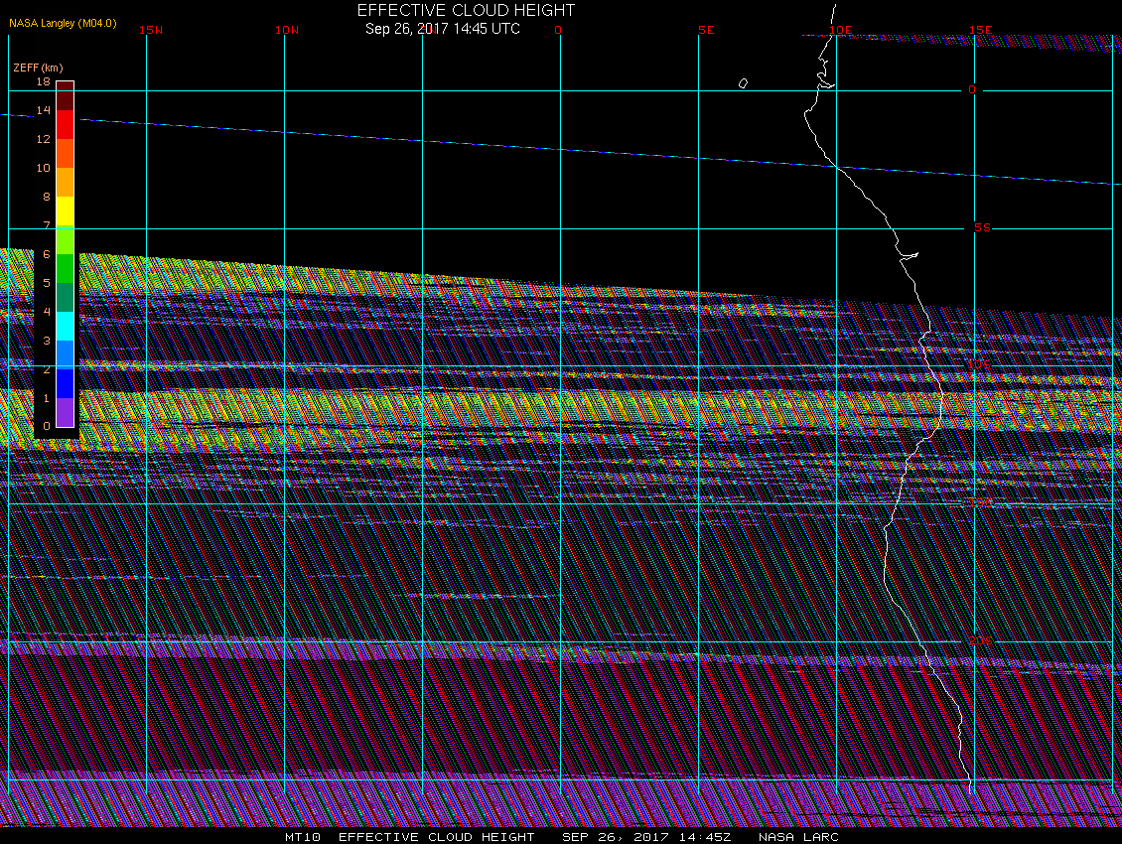This screenshot has width=1122, height=844.
Task: Click the orange 8–10 km colorbar segment
Action: pos(66,183)
